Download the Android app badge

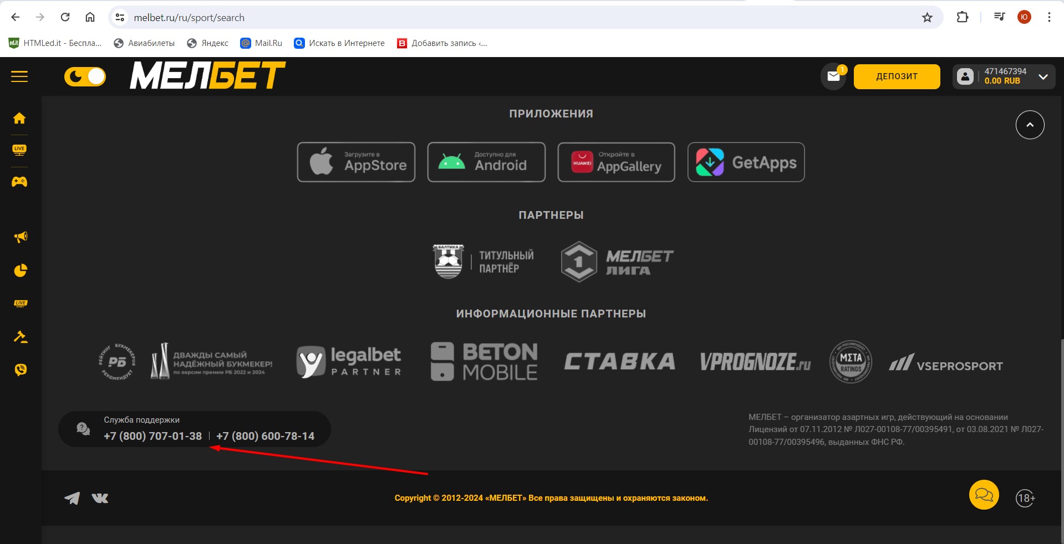click(x=486, y=162)
